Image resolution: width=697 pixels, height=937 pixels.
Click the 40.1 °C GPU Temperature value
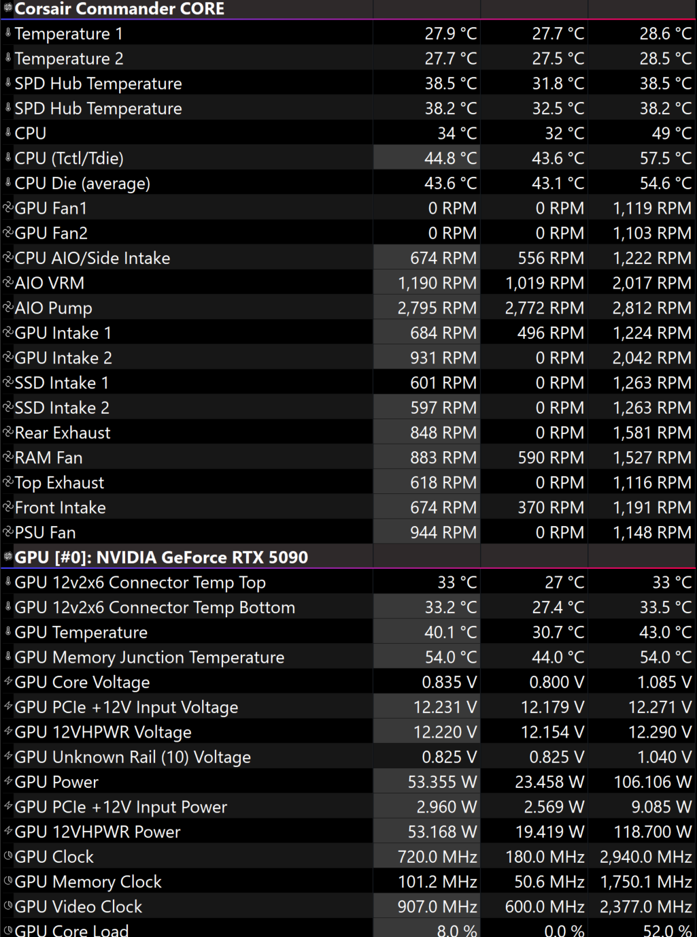[x=451, y=632]
